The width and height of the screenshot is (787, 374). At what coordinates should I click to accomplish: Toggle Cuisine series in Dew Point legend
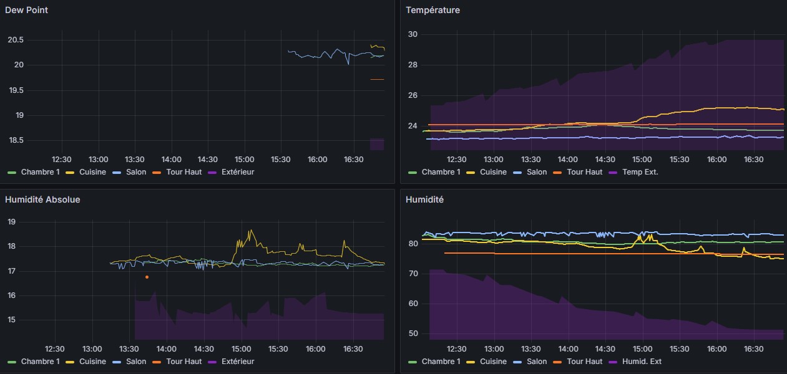[93, 171]
